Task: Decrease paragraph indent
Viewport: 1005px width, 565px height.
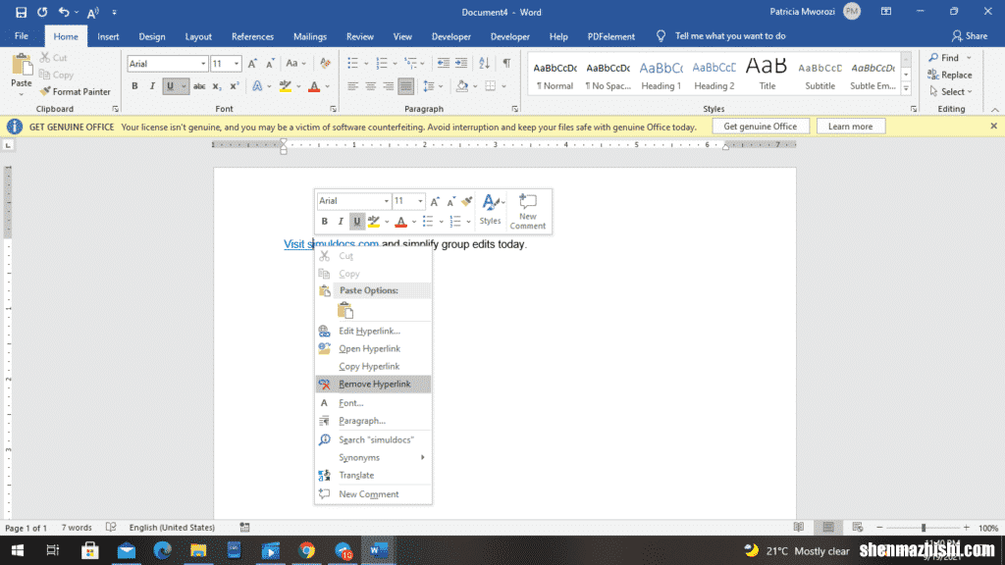Action: [443, 63]
